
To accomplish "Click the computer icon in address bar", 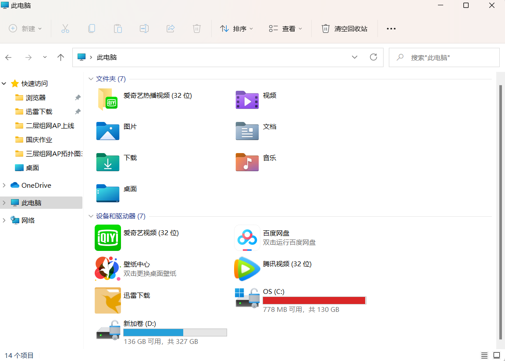I will [82, 57].
